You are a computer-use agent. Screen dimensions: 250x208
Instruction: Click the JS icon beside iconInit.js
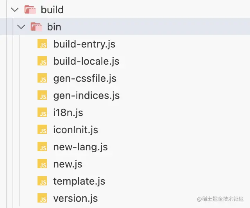pos(42,130)
